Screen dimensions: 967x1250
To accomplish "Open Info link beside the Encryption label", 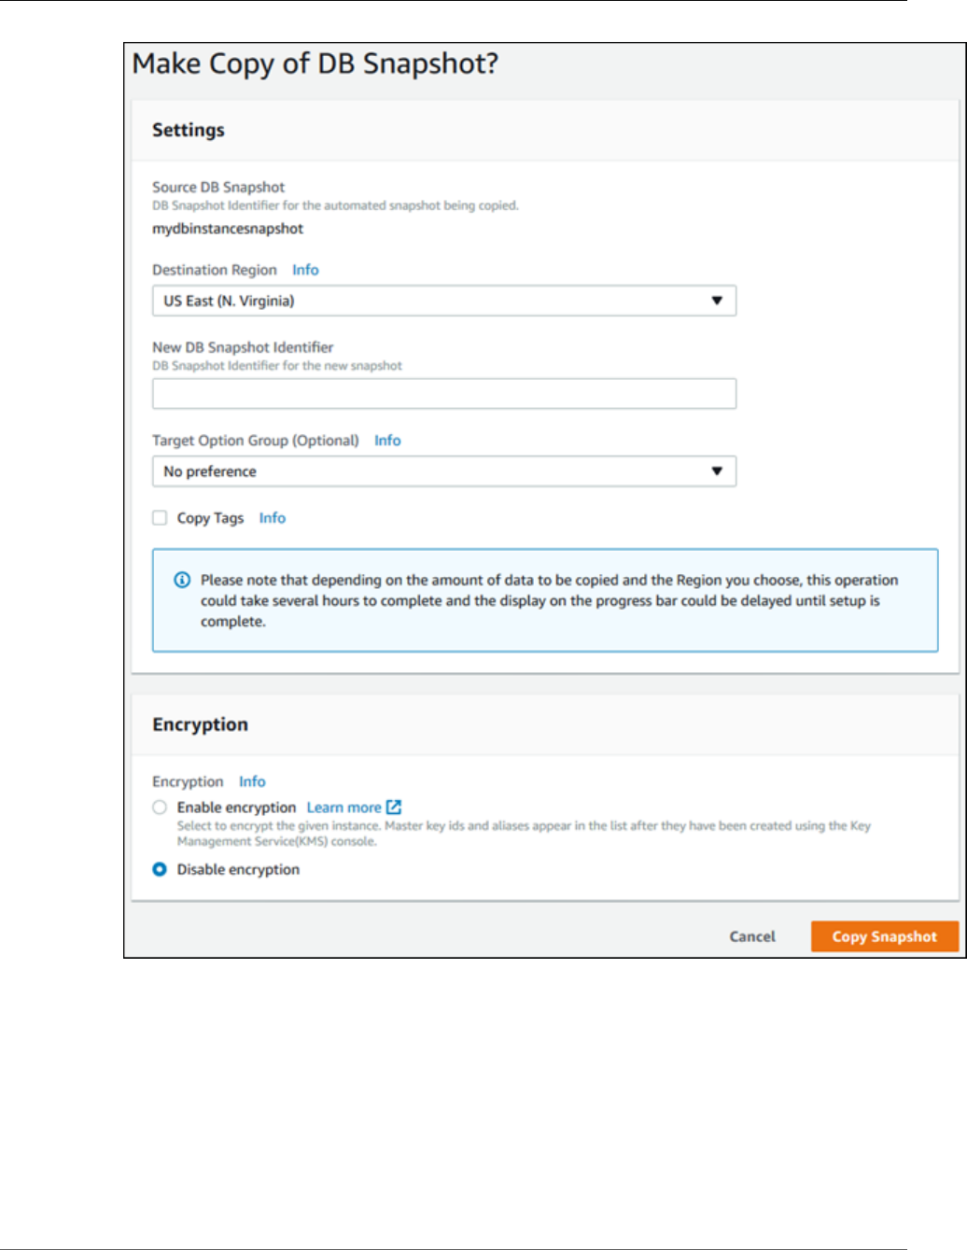I will 252,781.
